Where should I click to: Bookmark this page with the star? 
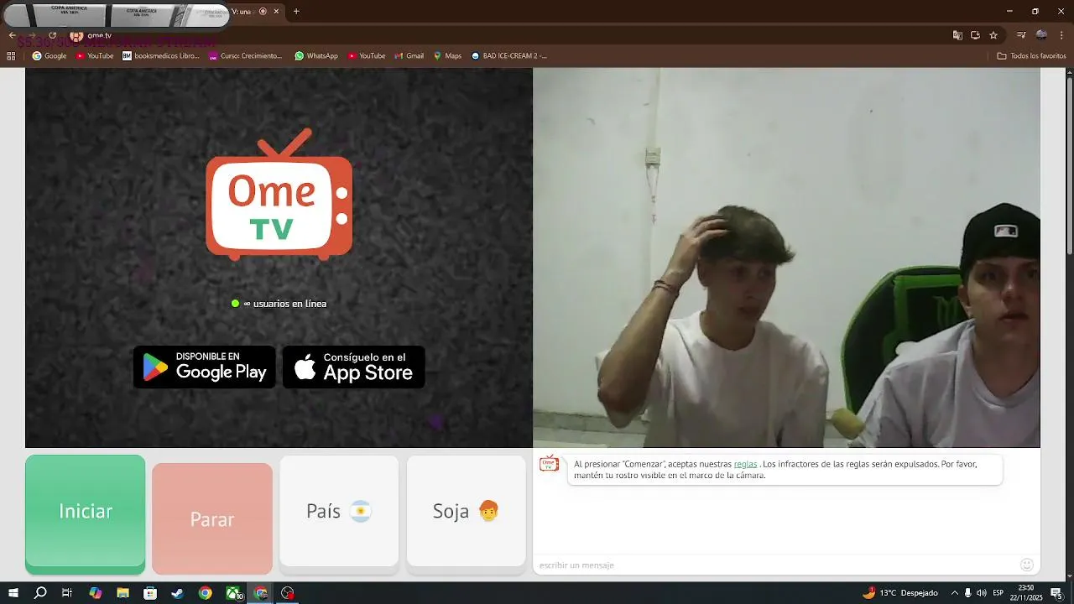click(993, 35)
